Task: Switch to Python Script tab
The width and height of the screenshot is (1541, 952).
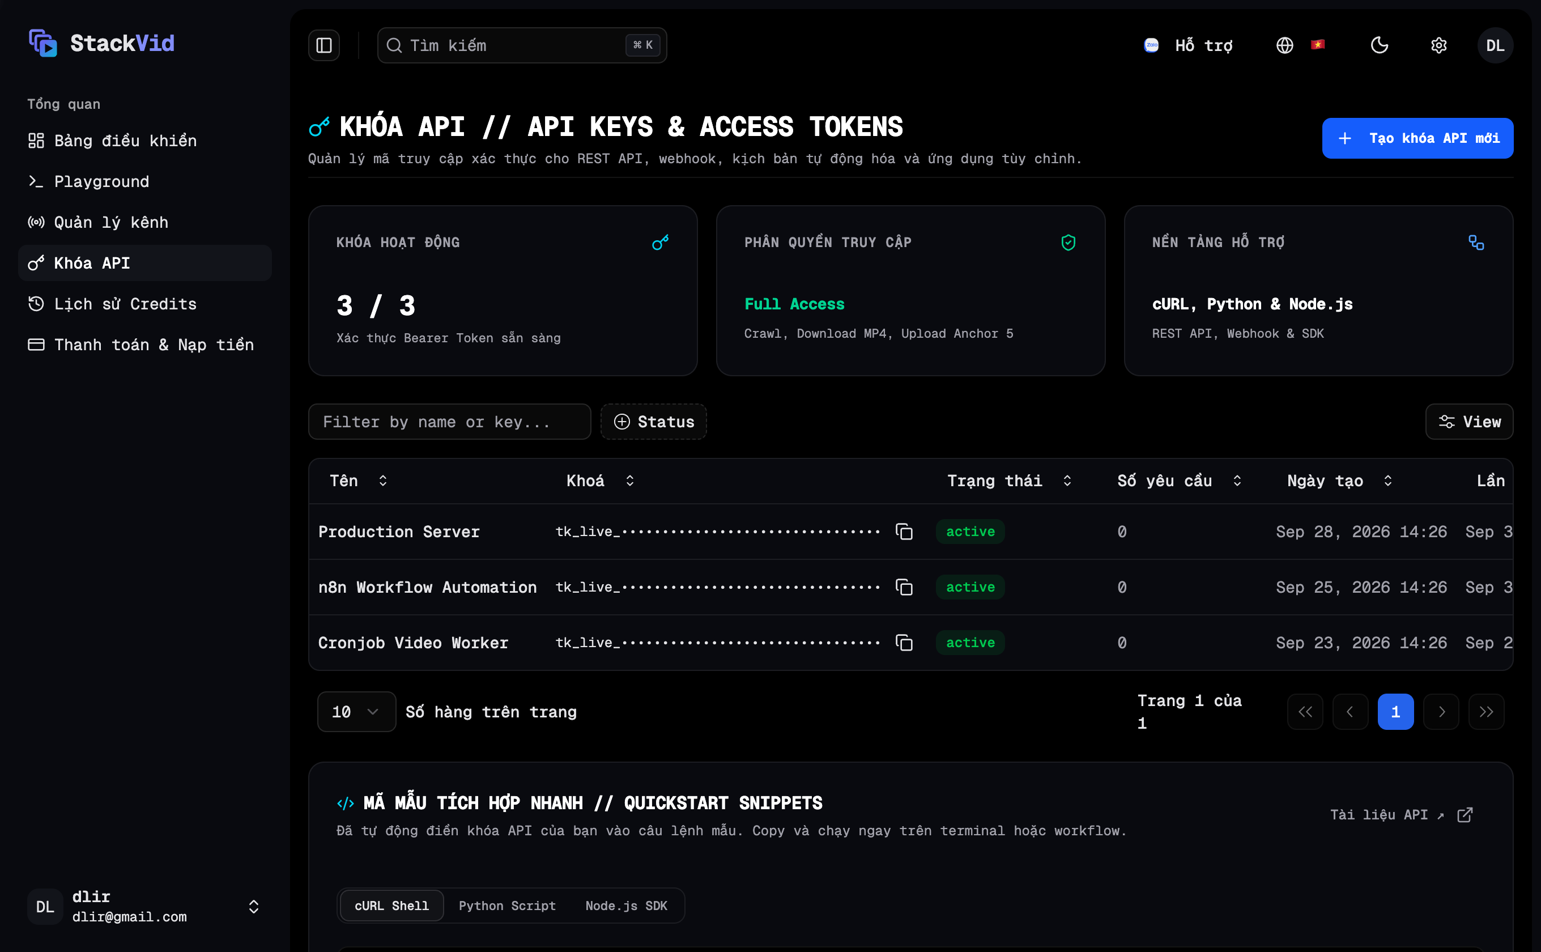Action: click(508, 906)
